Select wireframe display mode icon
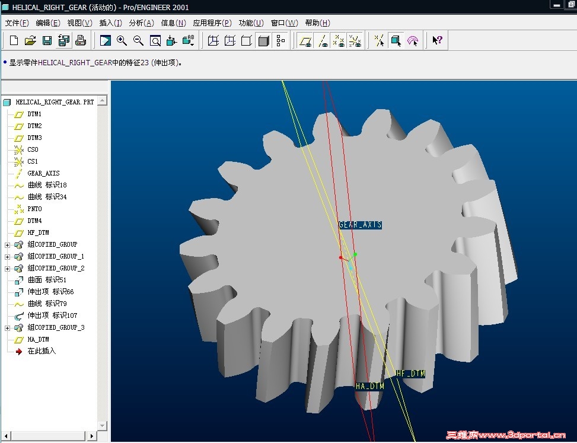 pos(213,41)
